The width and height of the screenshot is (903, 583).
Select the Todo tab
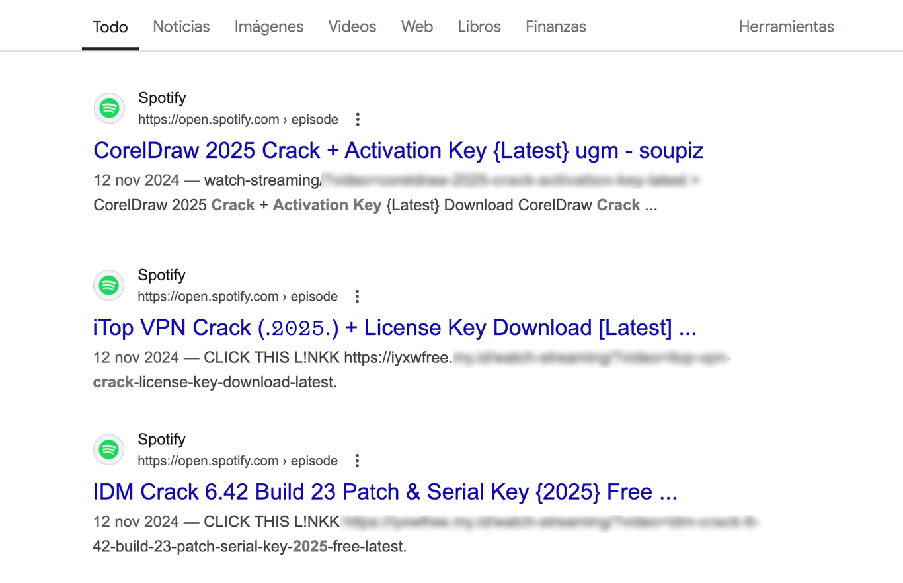coord(110,27)
